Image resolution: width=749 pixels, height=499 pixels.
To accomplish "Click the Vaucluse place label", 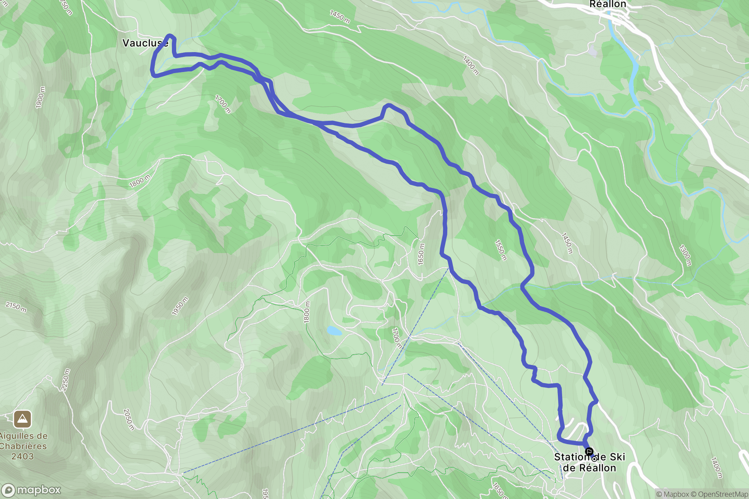I will coord(145,43).
